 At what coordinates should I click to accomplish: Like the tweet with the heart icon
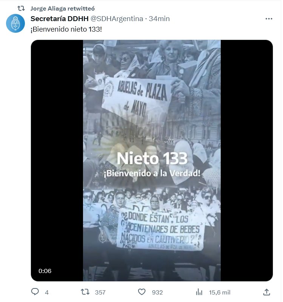point(142,292)
